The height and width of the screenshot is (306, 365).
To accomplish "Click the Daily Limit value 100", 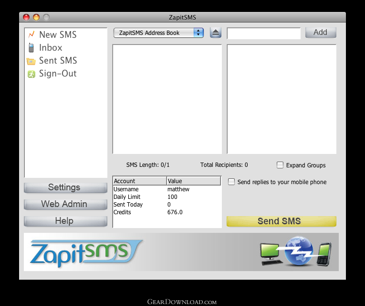I will (x=172, y=197).
